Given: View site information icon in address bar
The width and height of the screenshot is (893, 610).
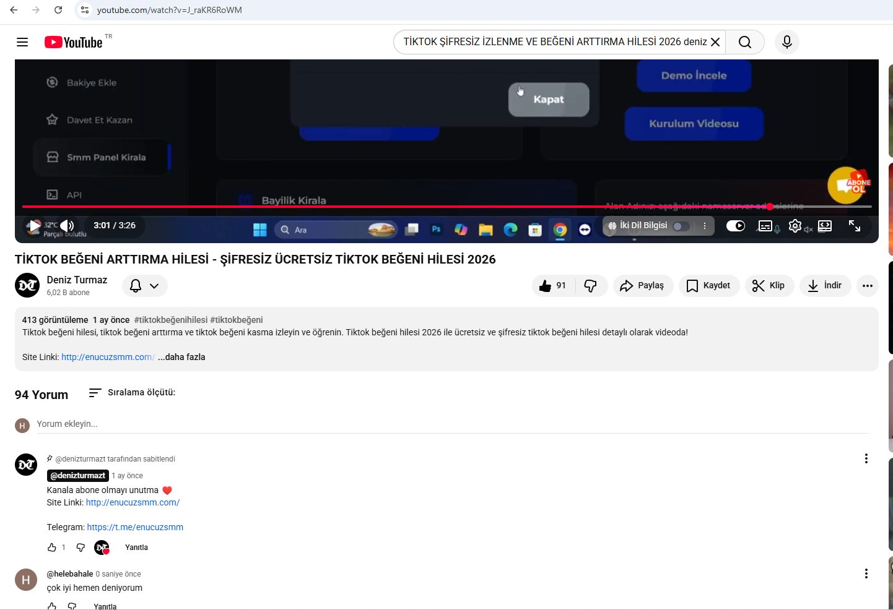Looking at the screenshot, I should coord(85,10).
